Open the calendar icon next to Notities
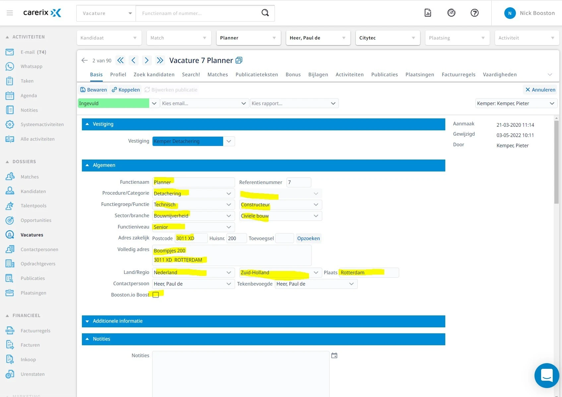 [x=334, y=356]
